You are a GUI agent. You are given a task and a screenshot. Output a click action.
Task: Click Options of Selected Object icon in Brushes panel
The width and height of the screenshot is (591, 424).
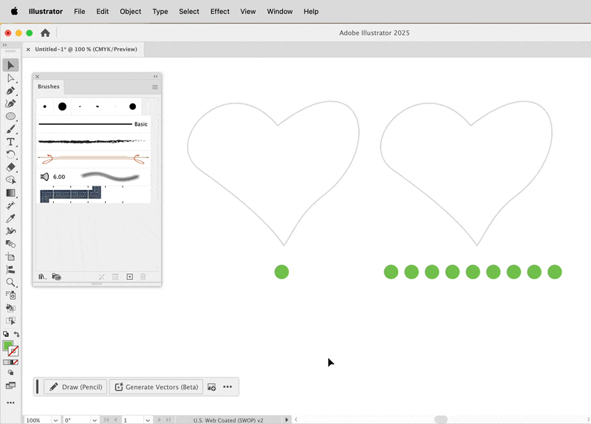115,277
